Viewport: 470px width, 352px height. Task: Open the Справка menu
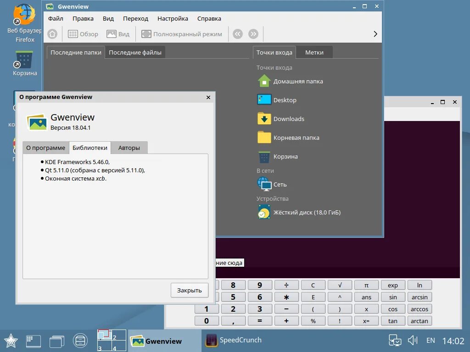pyautogui.click(x=209, y=18)
